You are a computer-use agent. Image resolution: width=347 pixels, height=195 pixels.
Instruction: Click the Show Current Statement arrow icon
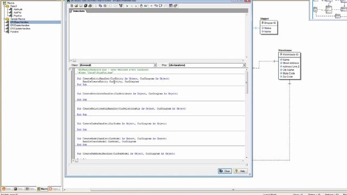pyautogui.click(x=151, y=6)
